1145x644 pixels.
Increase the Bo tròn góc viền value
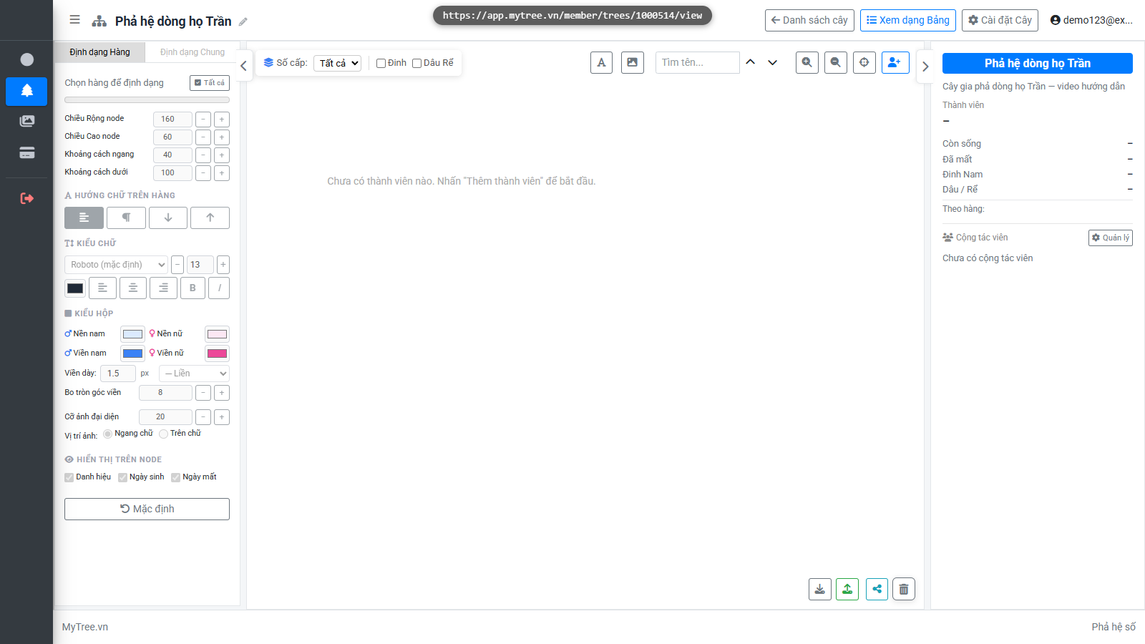tap(222, 392)
